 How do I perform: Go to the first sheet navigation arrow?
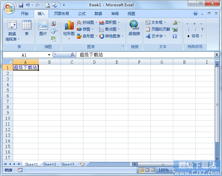5,164
